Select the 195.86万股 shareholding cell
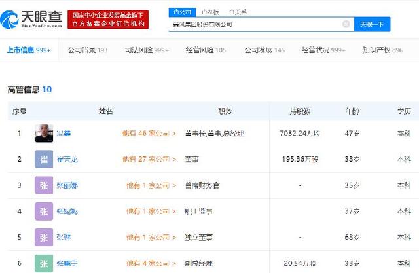This screenshot has height=273, width=419. tap(300, 159)
